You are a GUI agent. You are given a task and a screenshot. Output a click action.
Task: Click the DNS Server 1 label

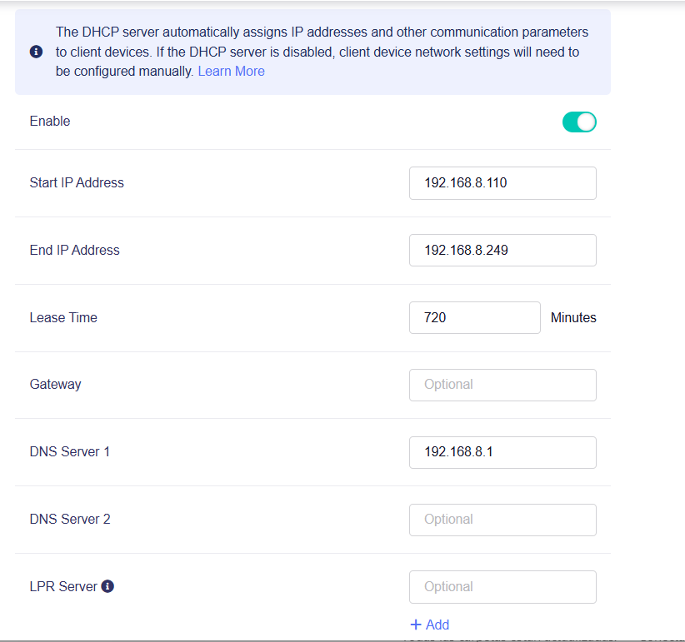pos(70,452)
